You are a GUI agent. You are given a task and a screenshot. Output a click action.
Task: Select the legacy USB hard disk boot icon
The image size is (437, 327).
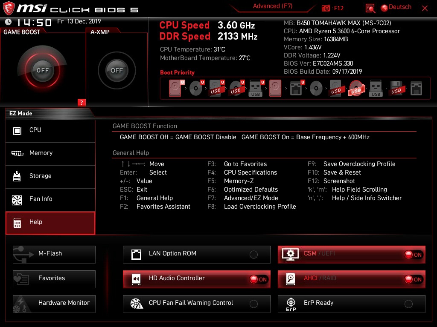336,89
